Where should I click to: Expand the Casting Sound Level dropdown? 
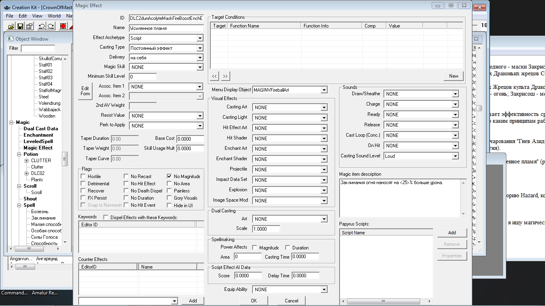[455, 156]
